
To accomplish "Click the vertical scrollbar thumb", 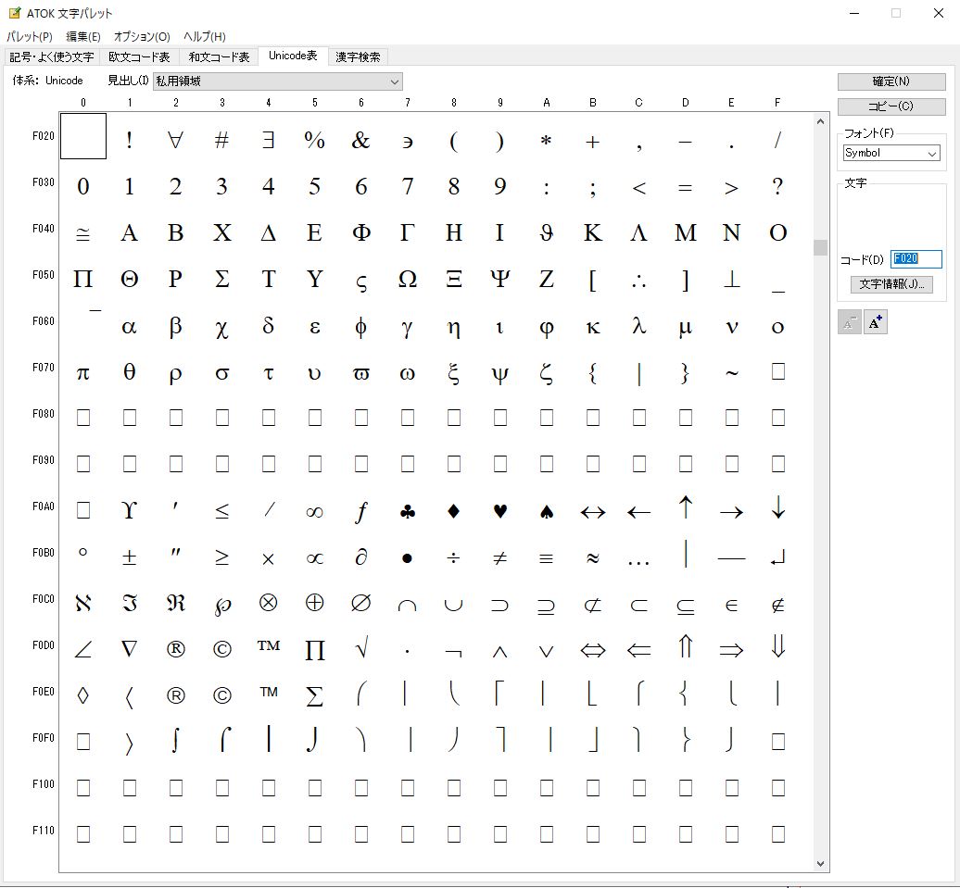I will [x=820, y=247].
